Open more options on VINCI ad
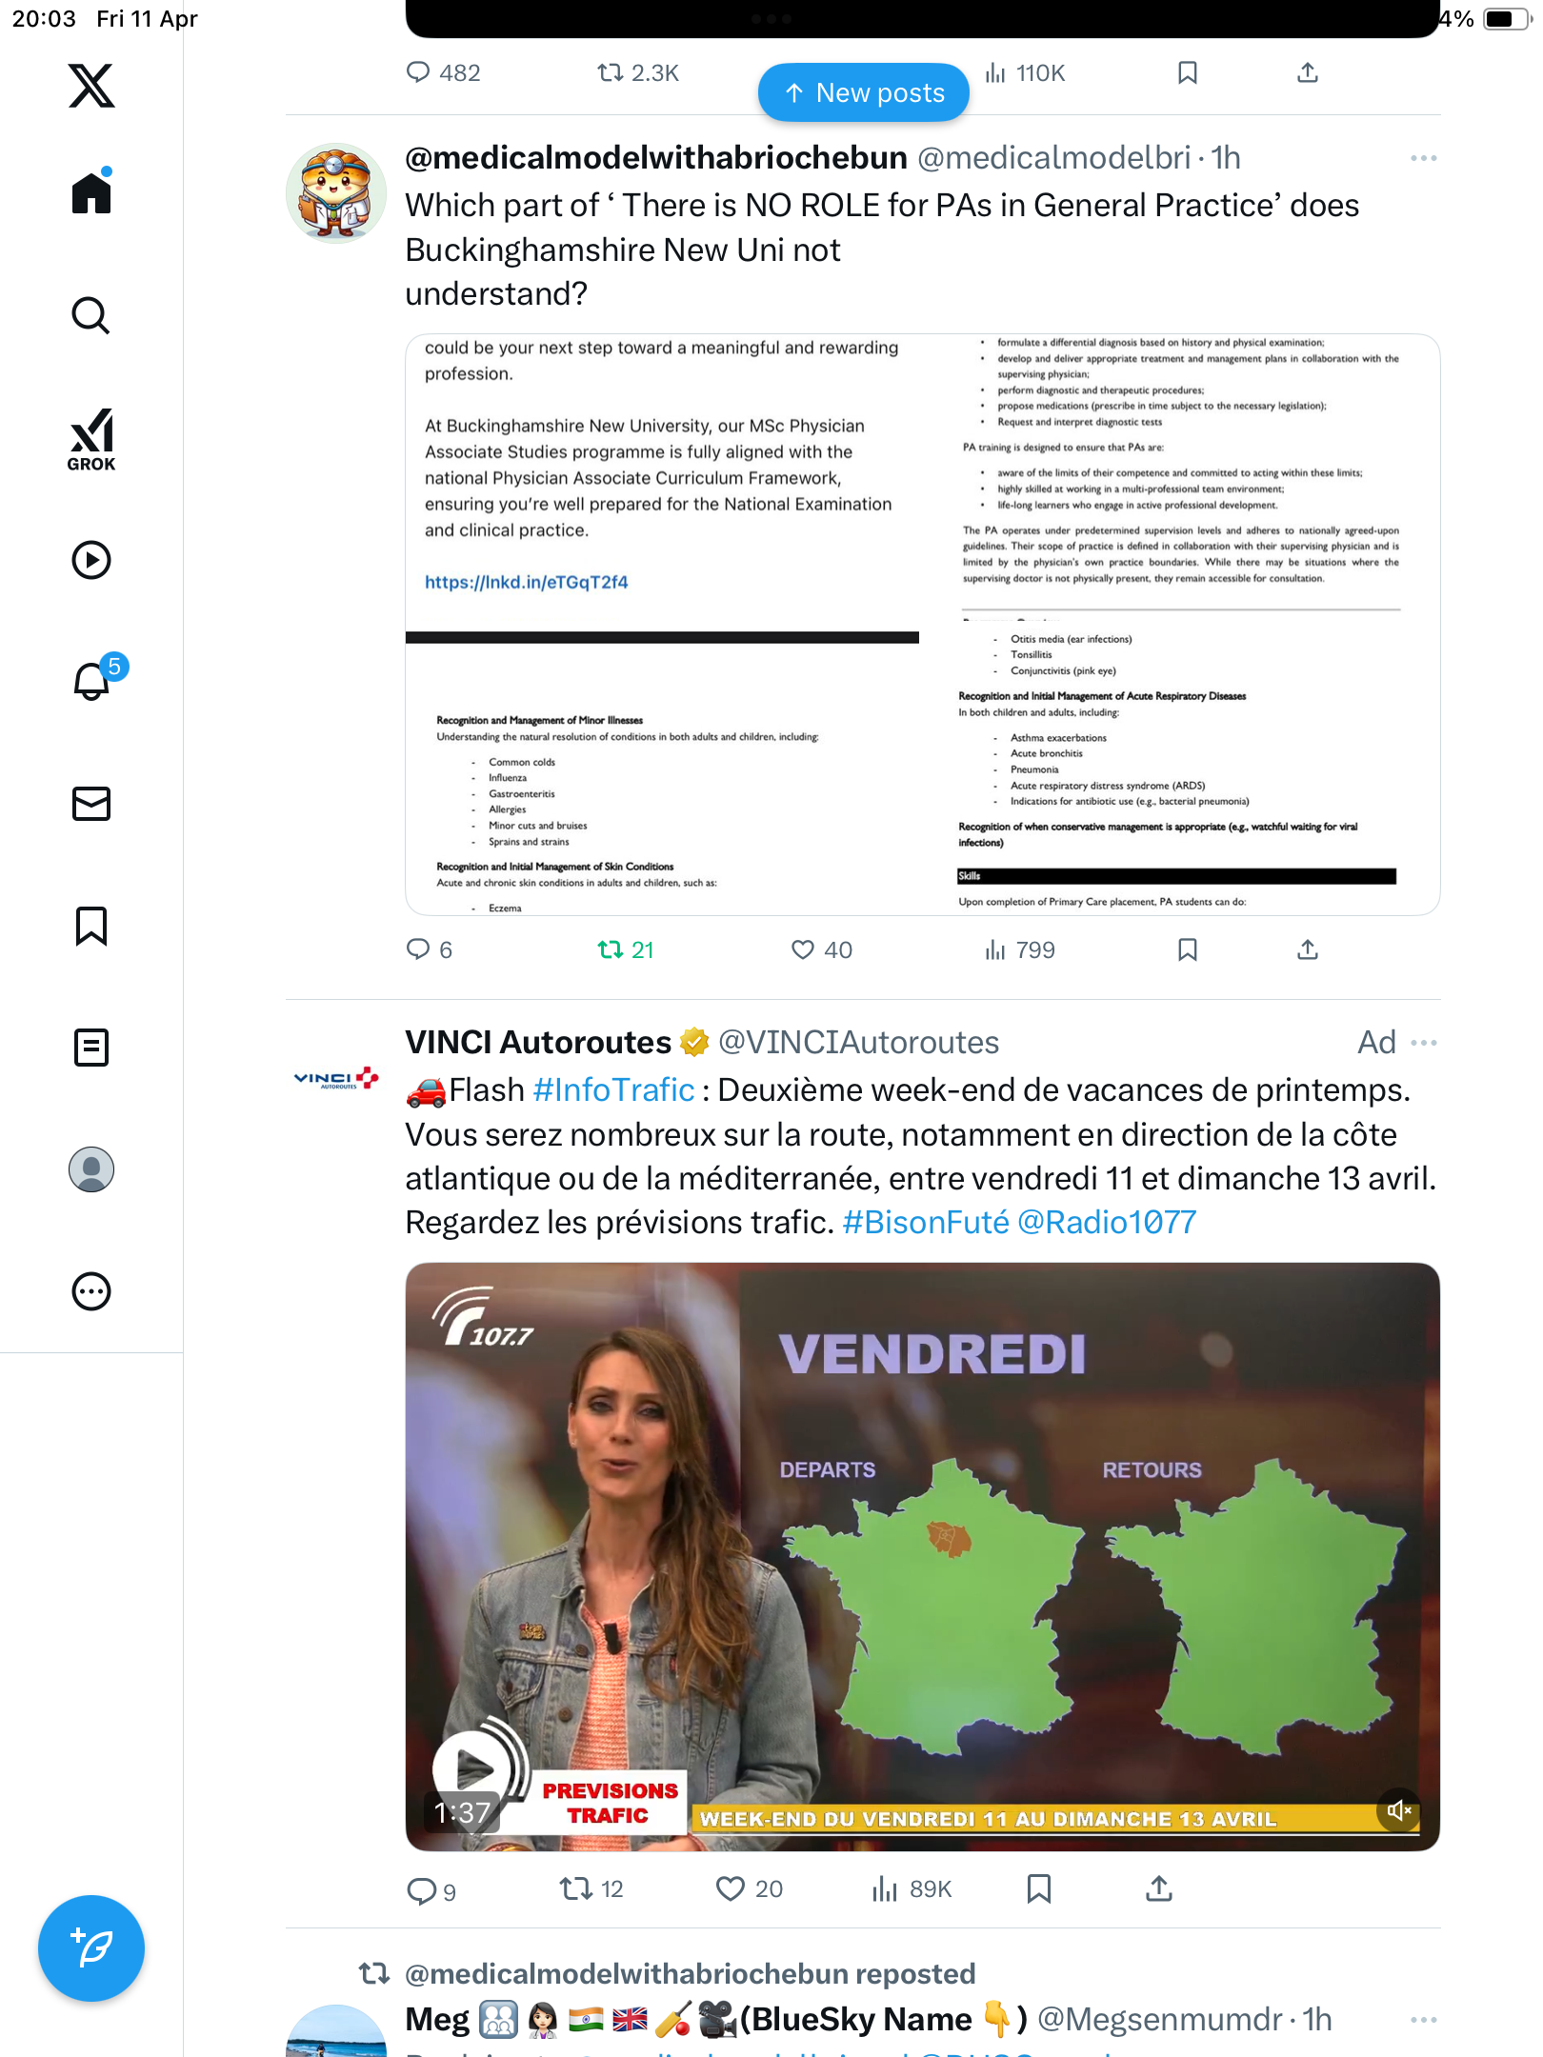Image resolution: width=1543 pixels, height=2057 pixels. pos(1423,1043)
